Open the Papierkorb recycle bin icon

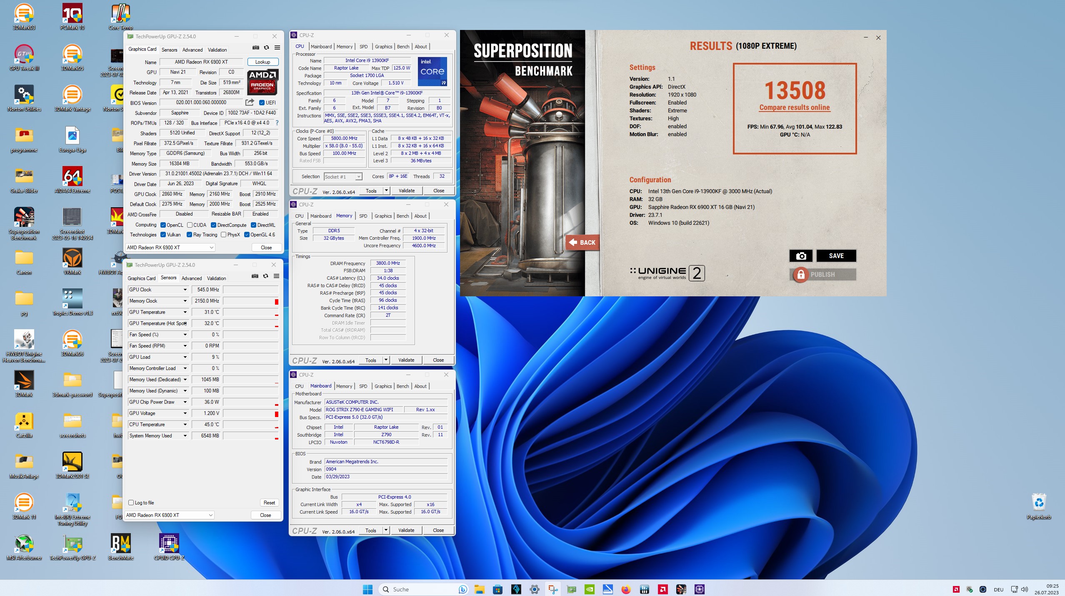coord(1039,507)
